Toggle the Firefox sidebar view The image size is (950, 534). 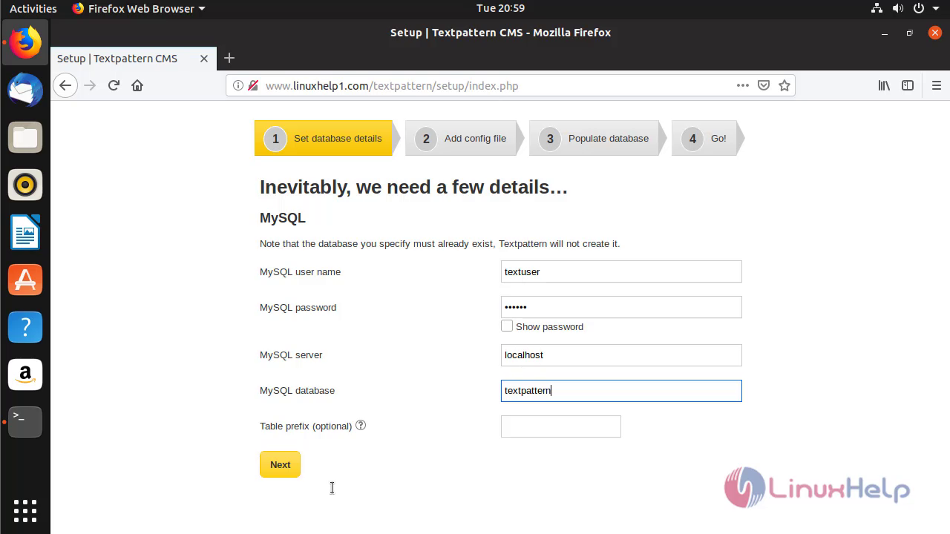908,85
